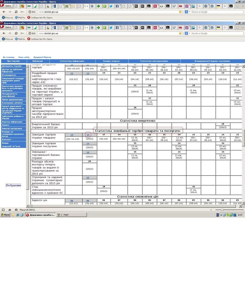Switch to green clover tab in lower tab bar
This screenshot has width=245, height=292.
pos(98,27)
